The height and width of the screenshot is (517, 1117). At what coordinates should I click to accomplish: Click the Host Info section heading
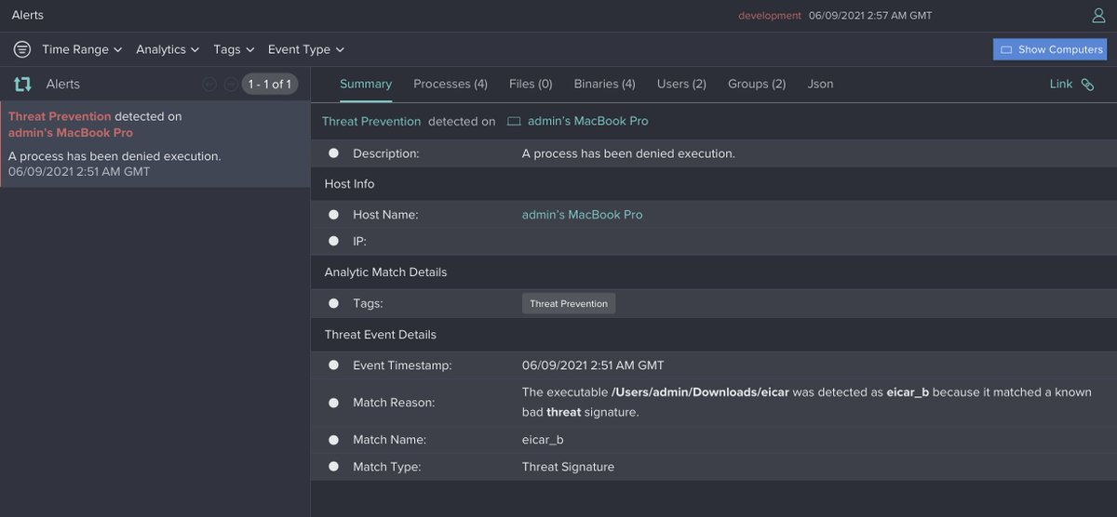pos(350,184)
